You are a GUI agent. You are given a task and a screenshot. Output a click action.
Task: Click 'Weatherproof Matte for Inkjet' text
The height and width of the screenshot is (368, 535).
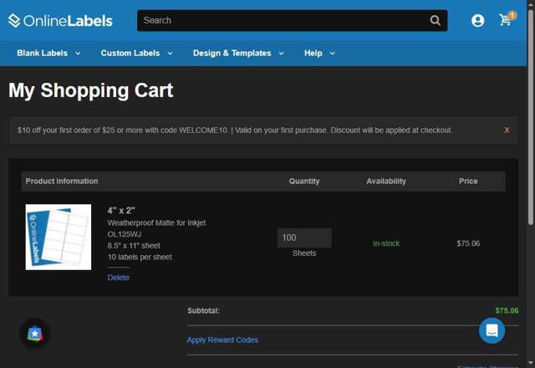pos(156,223)
